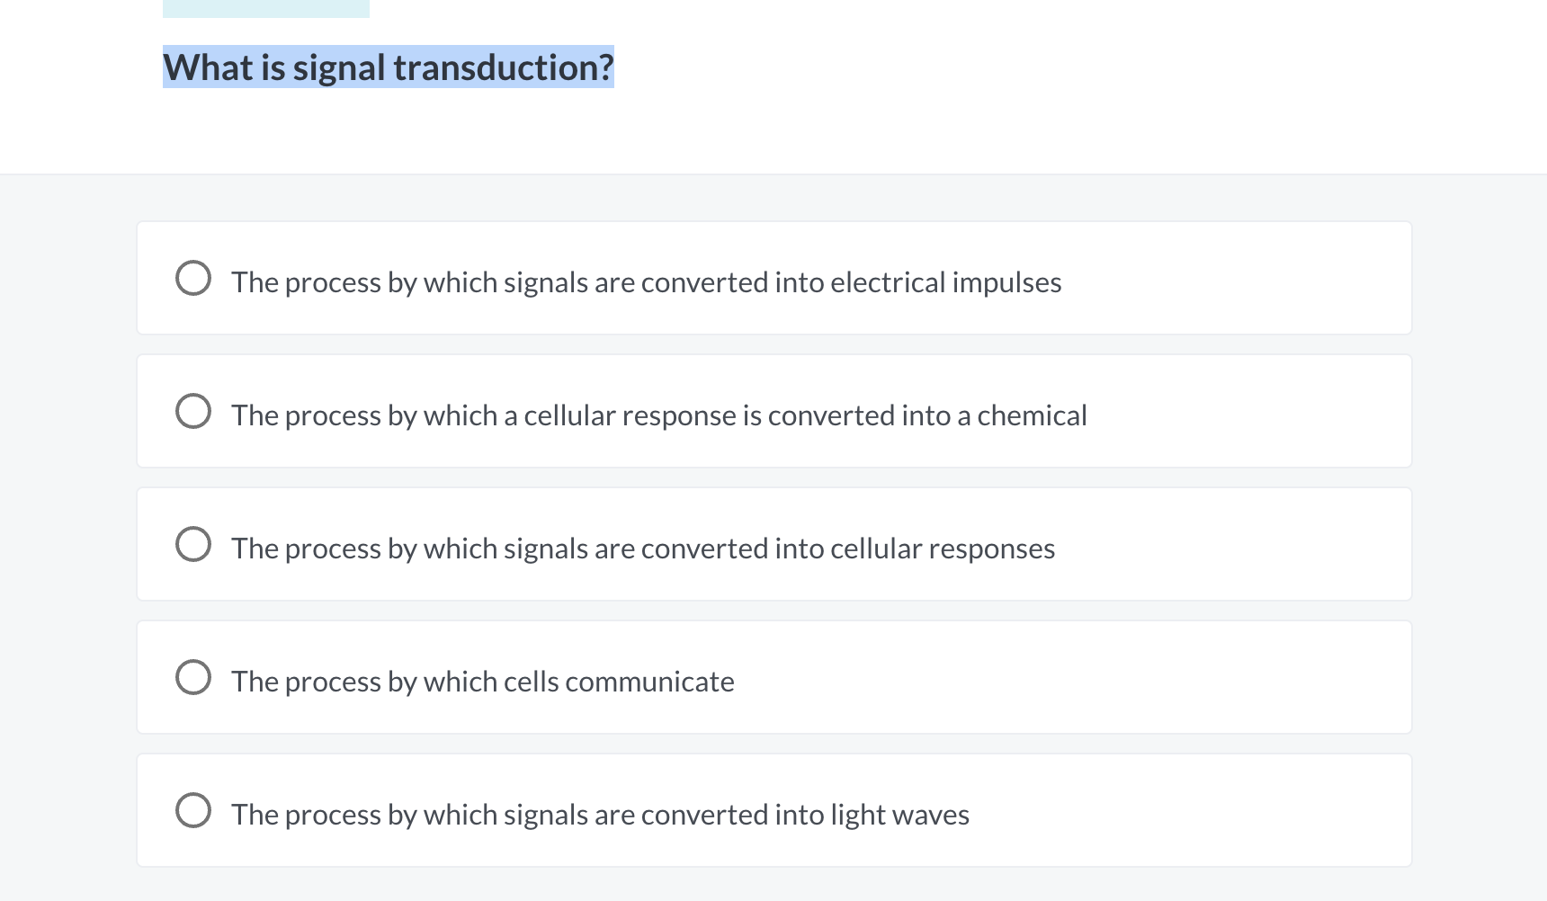Select the radio button for 'cells communicate' option
1547x901 pixels.
193,677
